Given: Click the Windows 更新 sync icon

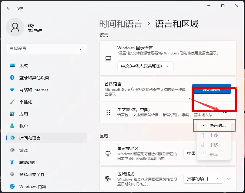Looking at the screenshot, I should [x=12, y=186].
